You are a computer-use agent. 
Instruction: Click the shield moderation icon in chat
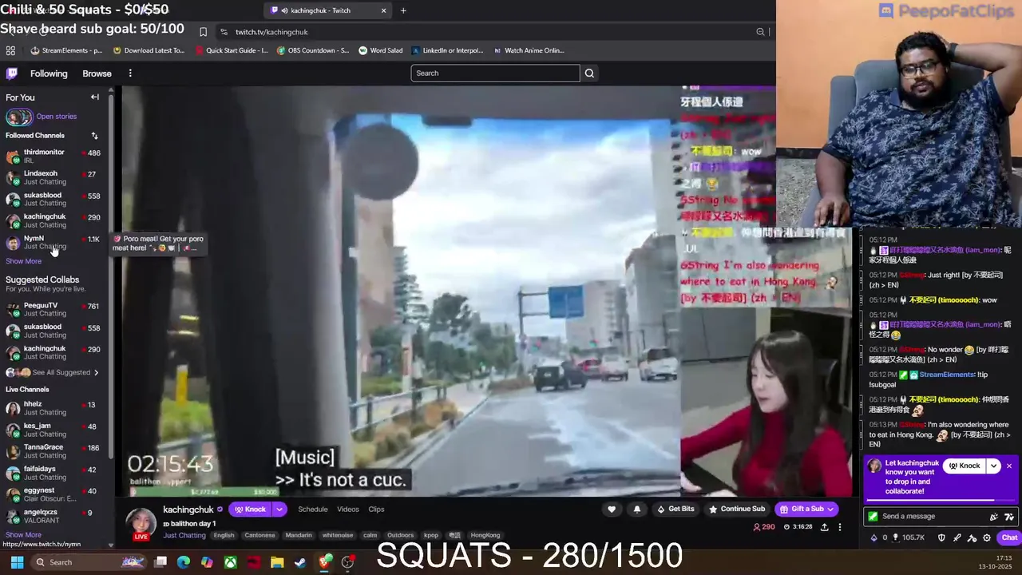click(941, 537)
